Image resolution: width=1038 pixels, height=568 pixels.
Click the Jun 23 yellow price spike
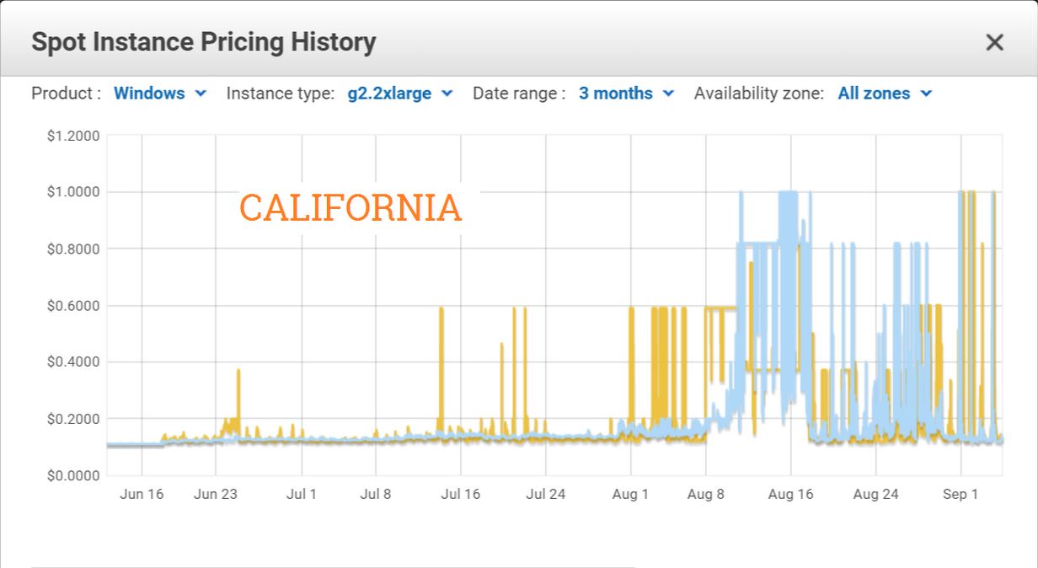tap(238, 388)
